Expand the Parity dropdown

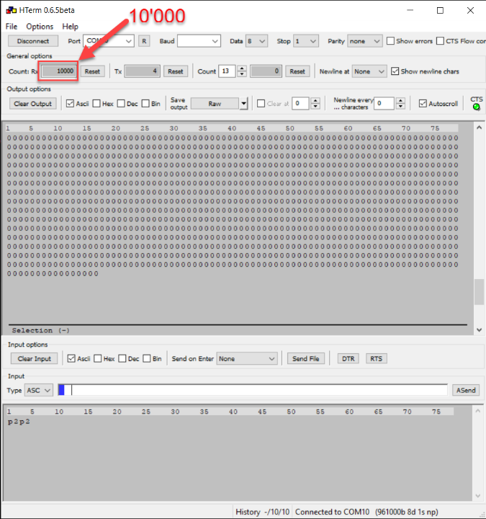[365, 41]
